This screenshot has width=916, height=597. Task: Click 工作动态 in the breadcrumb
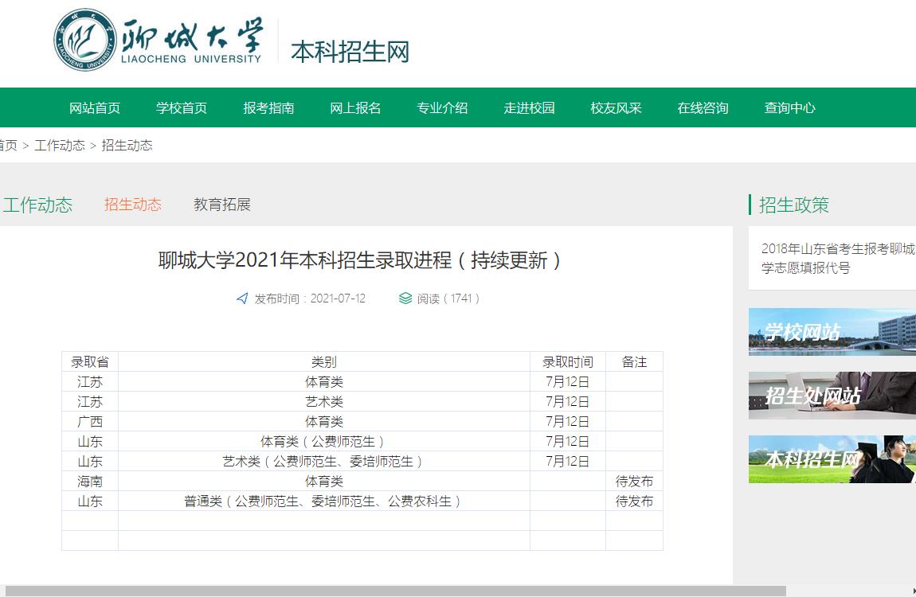click(60, 146)
